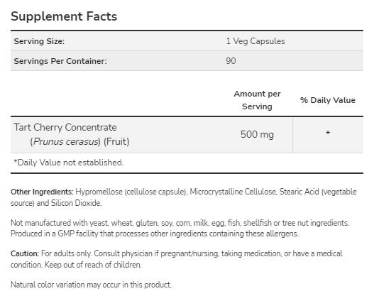
Task: Select the Other Ingredients bold label
Action: coord(42,192)
